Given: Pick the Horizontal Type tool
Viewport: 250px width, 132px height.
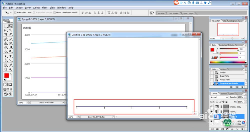Looking at the screenshot, I should pyautogui.click(x=10, y=56).
